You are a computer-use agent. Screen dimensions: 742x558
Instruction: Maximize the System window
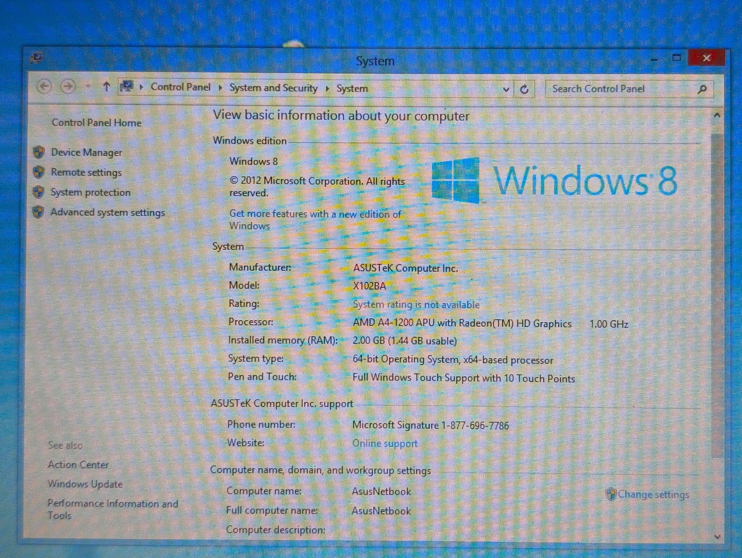677,58
